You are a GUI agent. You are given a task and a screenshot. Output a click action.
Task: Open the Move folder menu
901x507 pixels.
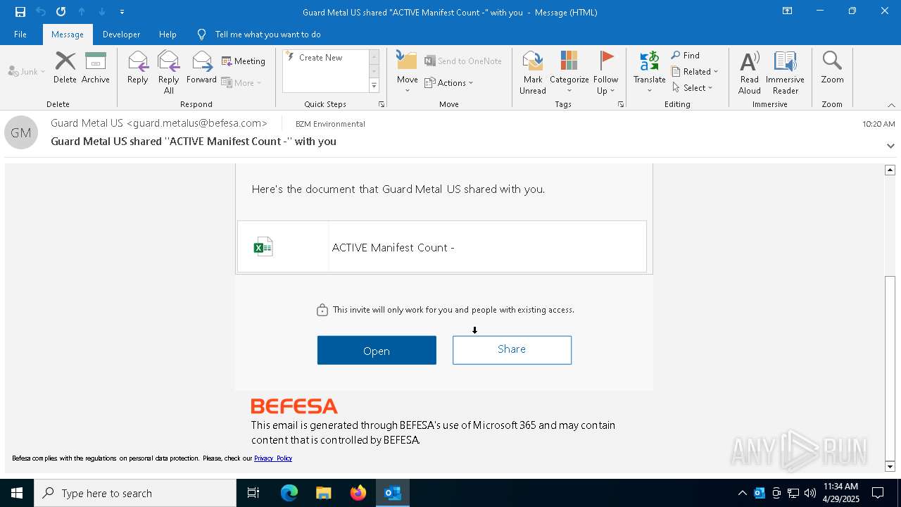click(x=408, y=72)
